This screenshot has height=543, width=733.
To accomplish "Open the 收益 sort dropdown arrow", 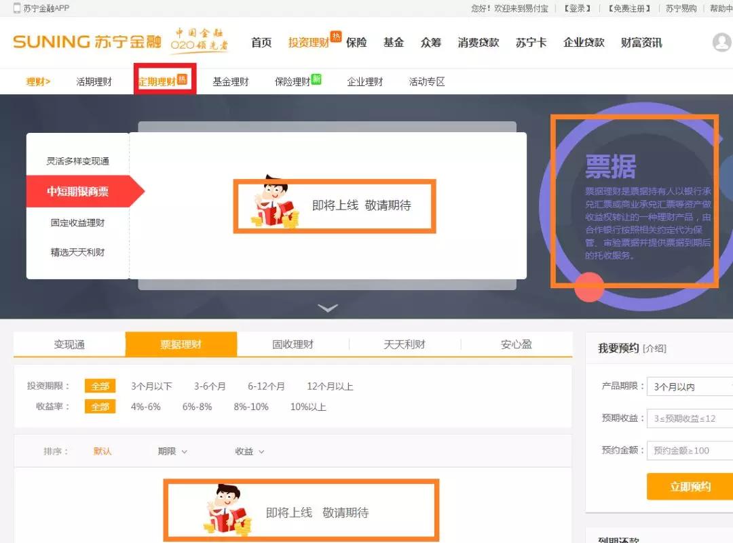I will pyautogui.click(x=260, y=451).
